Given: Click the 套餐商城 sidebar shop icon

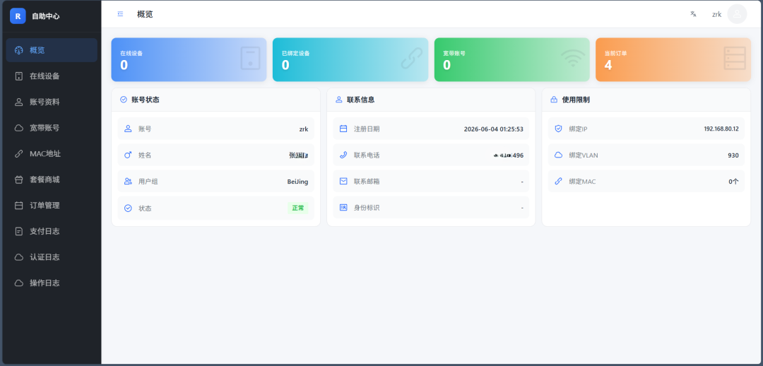Looking at the screenshot, I should coord(19,179).
